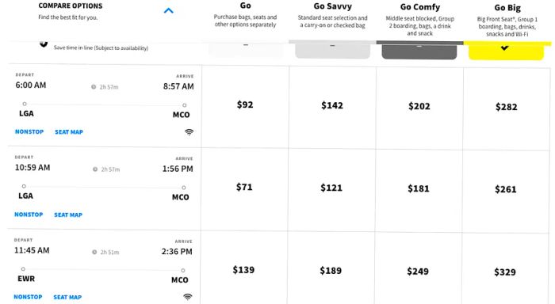The image size is (555, 304).
Task: Click the checkmark in the yellow Go Big column
Action: tap(504, 47)
